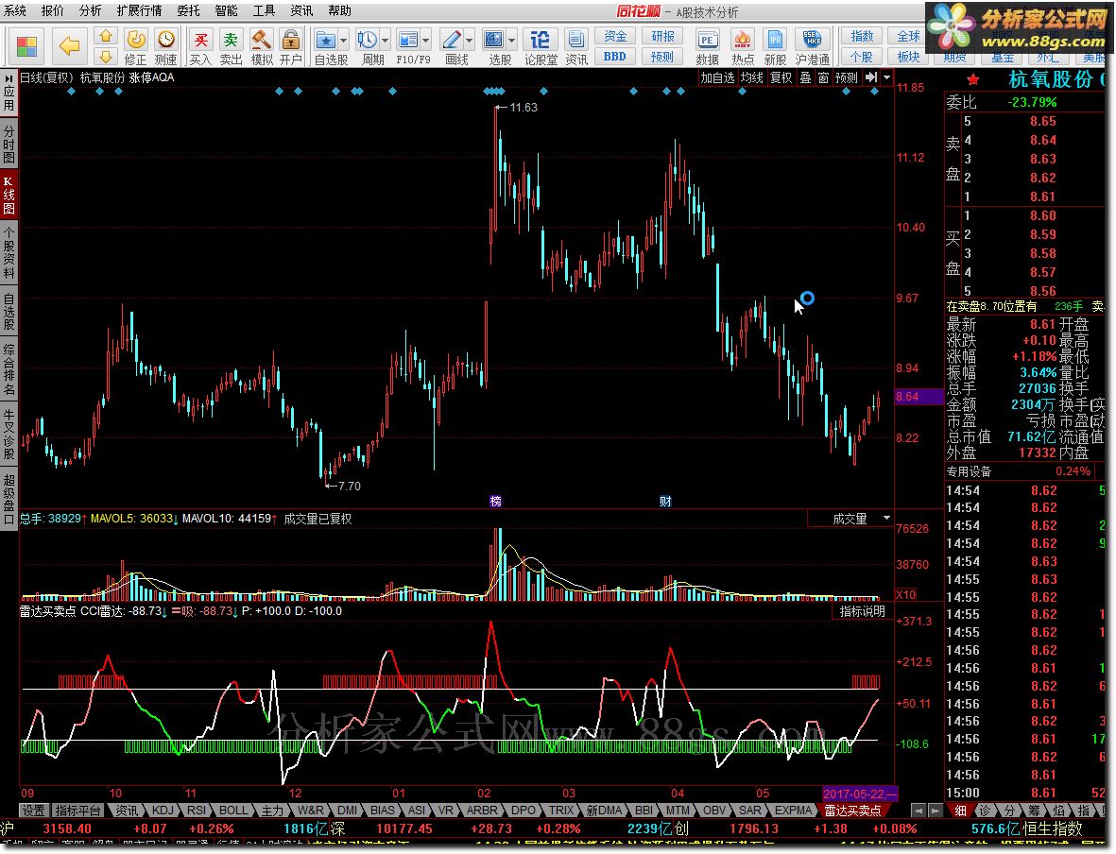
Task: Click the colorful home grid icon
Action: 26,46
